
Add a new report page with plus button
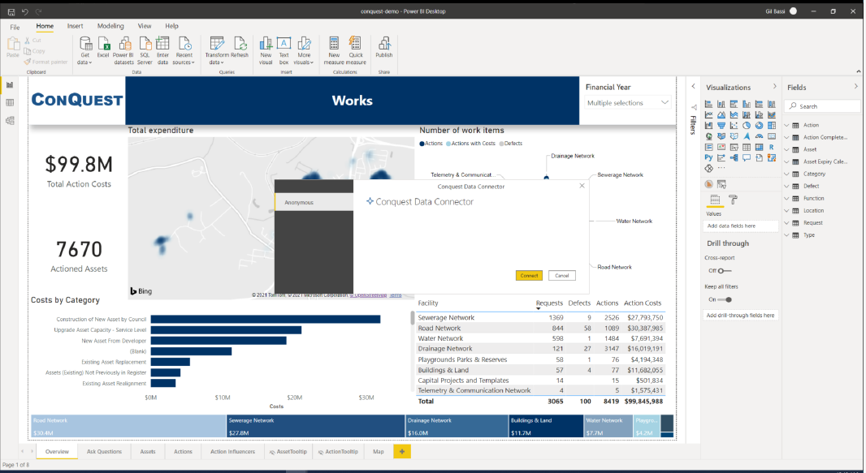pyautogui.click(x=402, y=451)
